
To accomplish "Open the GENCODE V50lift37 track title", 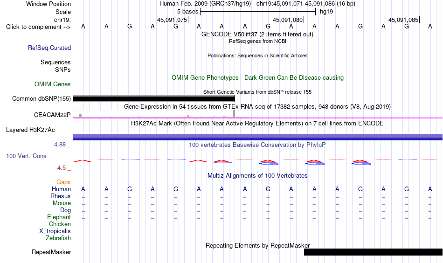I will tap(257, 34).
